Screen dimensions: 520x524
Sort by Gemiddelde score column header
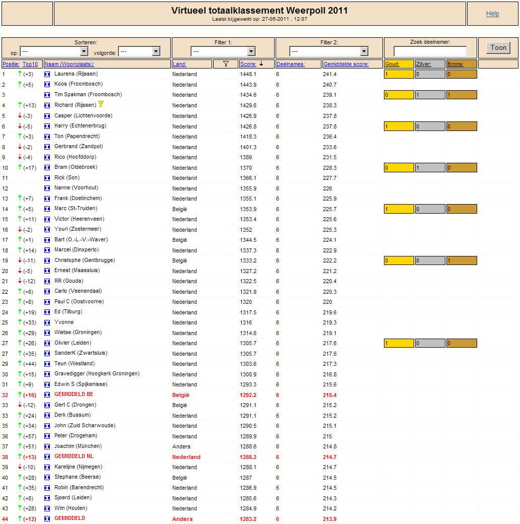(346, 64)
